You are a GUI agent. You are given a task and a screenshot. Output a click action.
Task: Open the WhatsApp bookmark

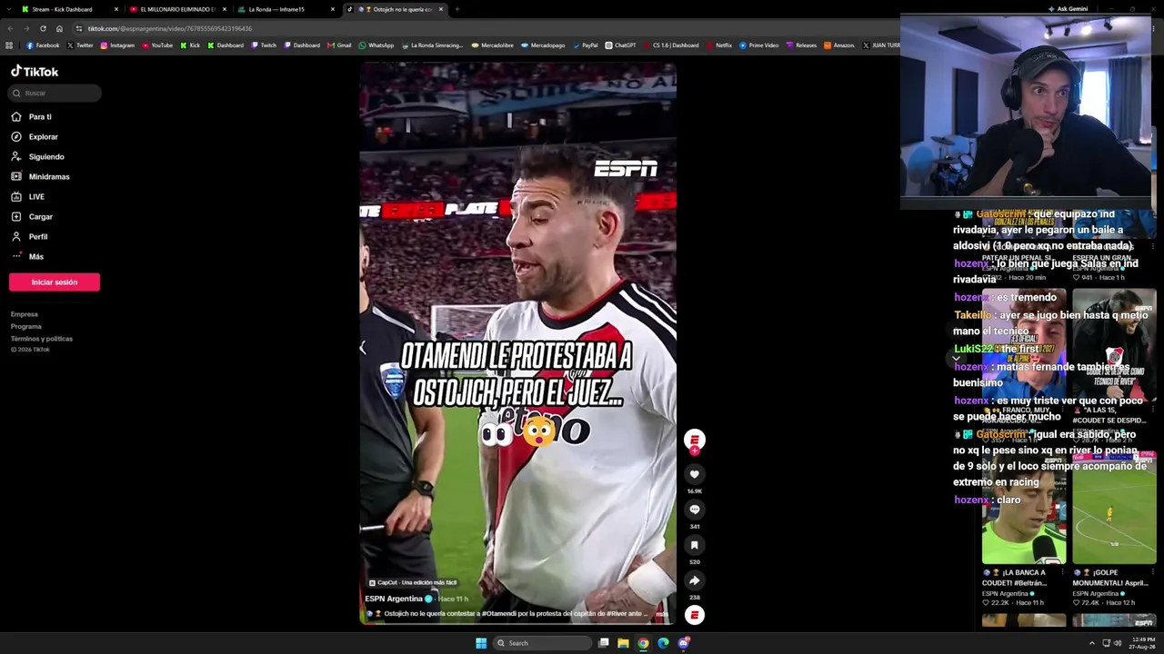tap(376, 45)
